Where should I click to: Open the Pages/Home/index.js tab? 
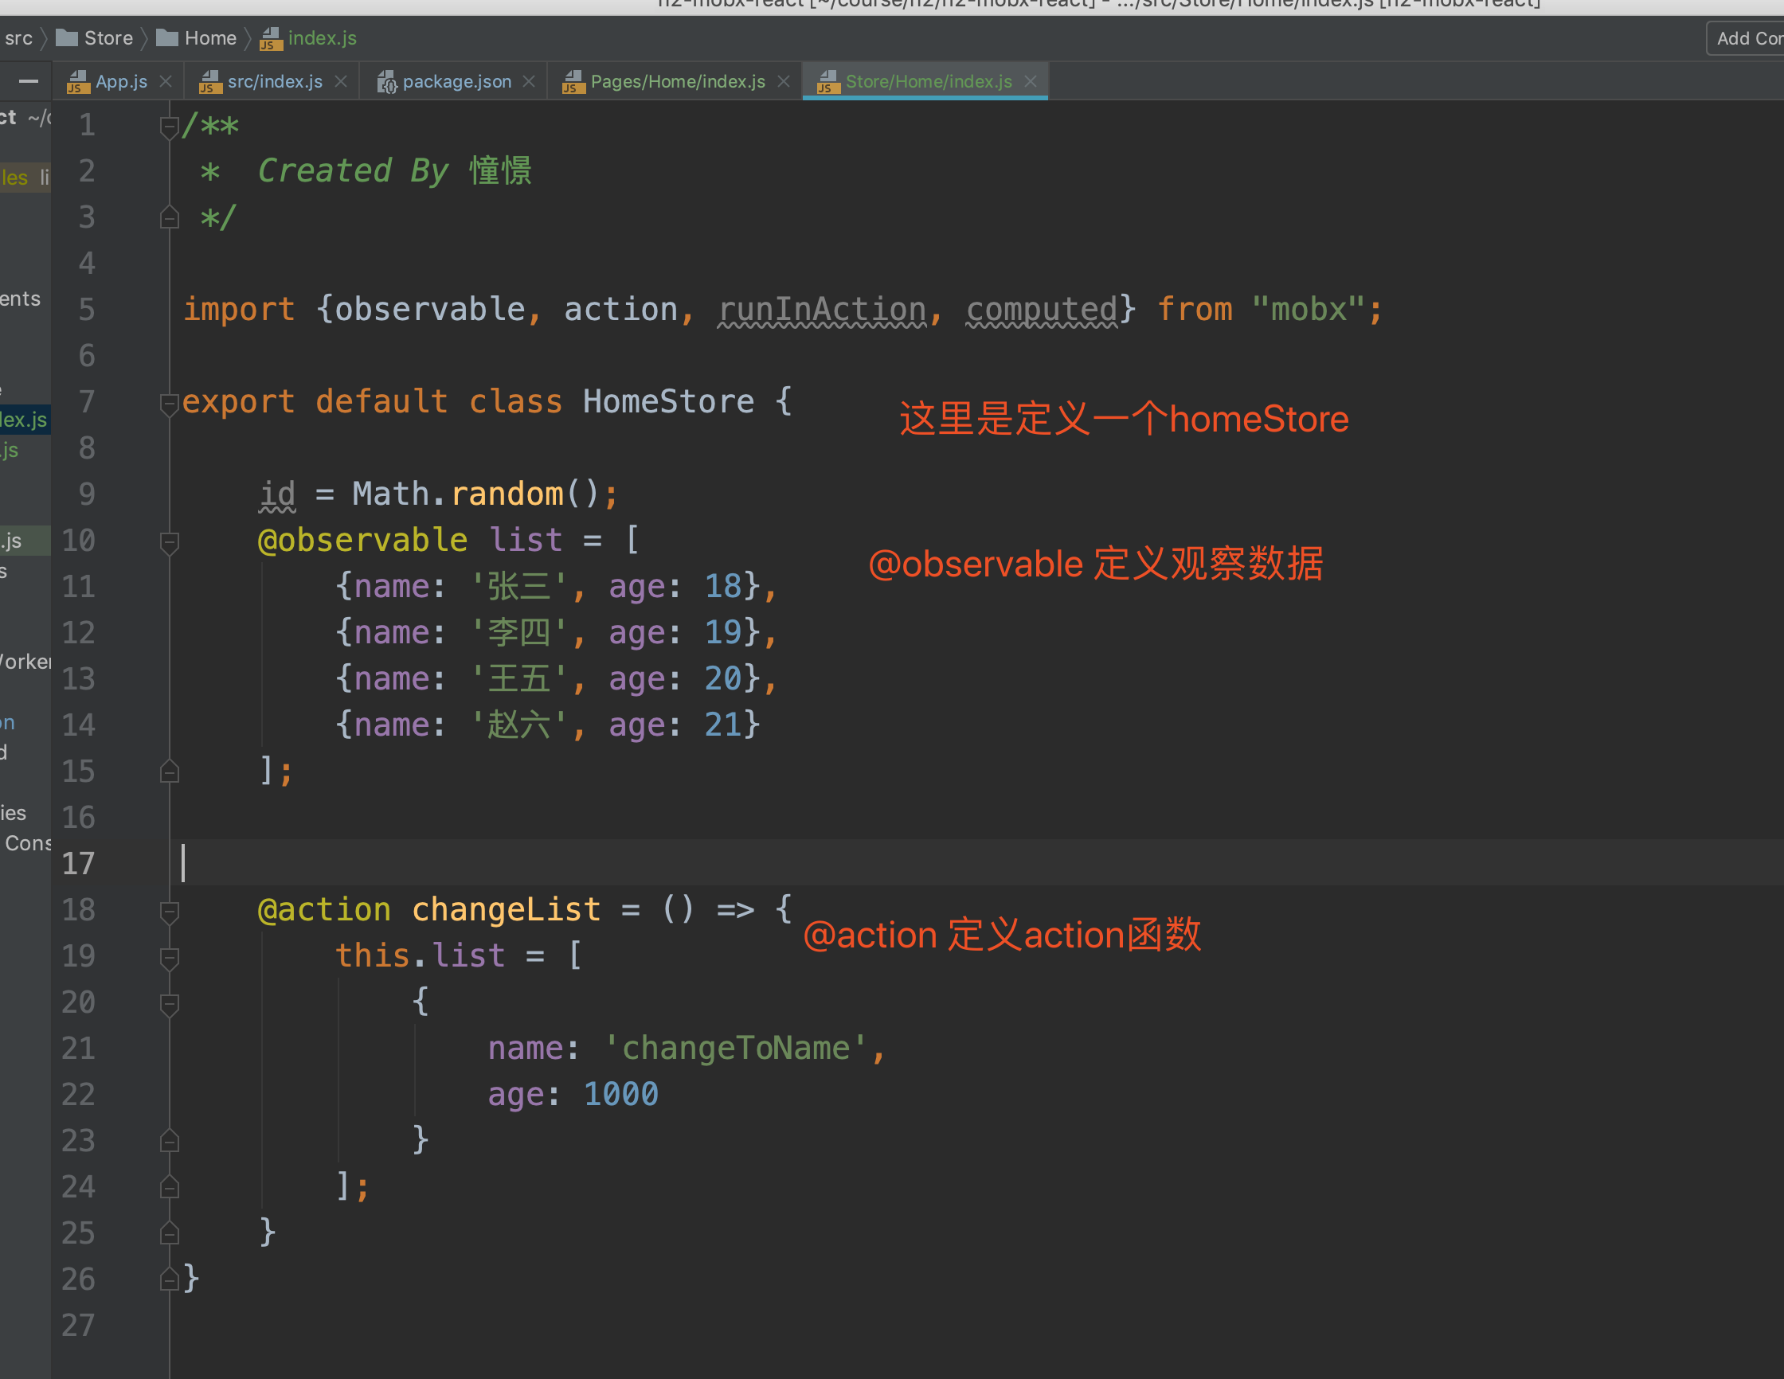pyautogui.click(x=678, y=82)
